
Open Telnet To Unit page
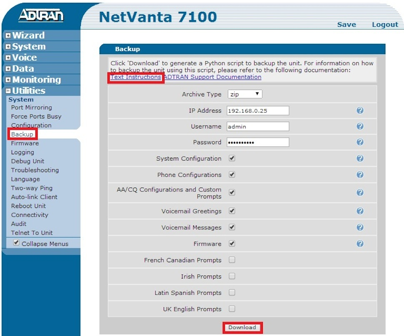tap(32, 233)
